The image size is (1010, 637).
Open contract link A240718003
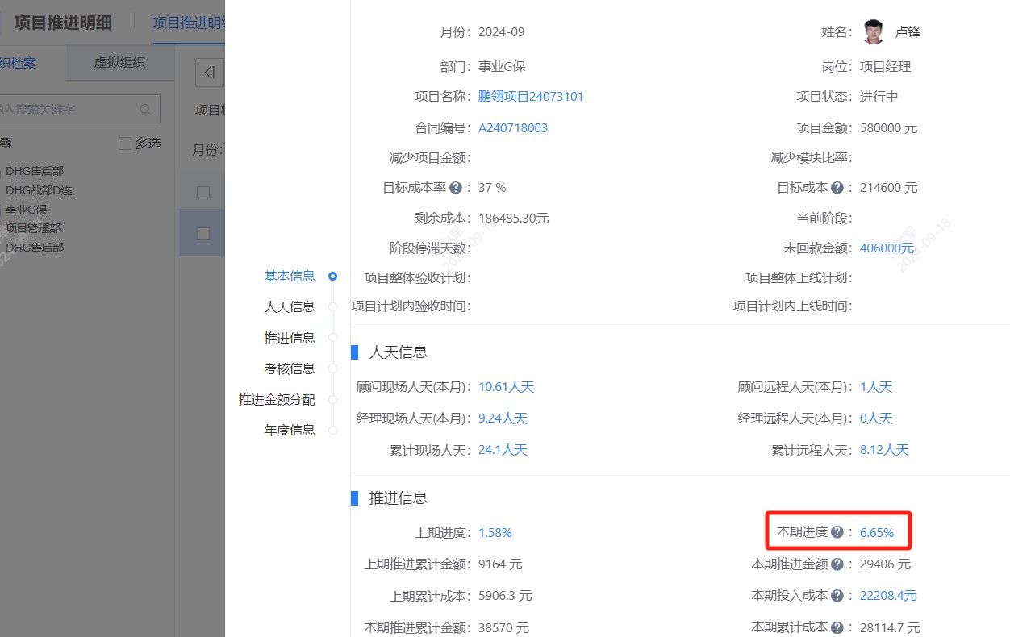[513, 127]
